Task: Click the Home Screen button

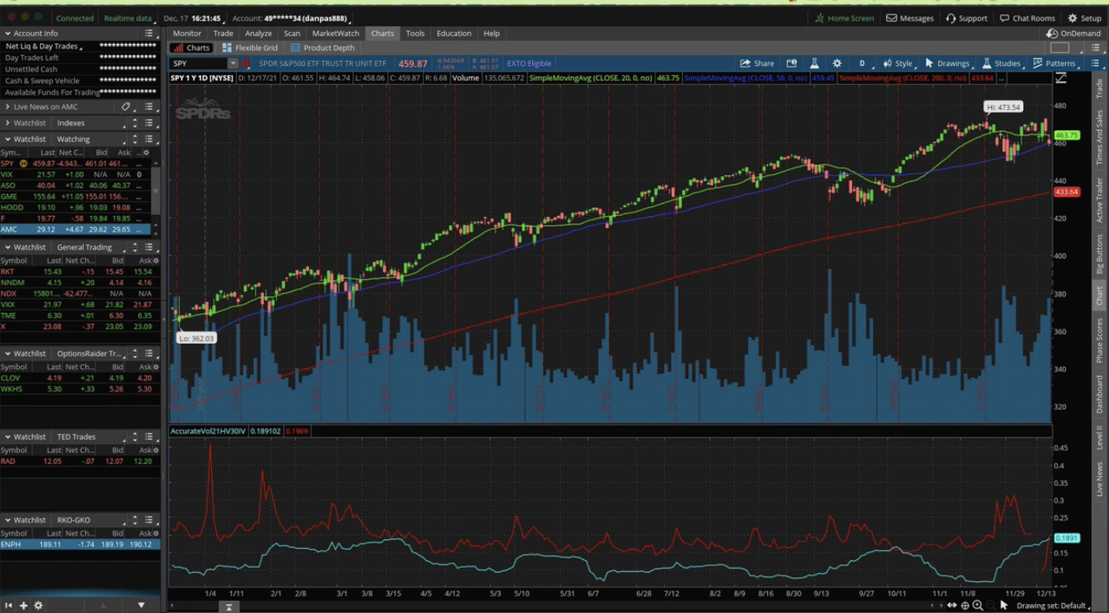Action: [x=844, y=18]
